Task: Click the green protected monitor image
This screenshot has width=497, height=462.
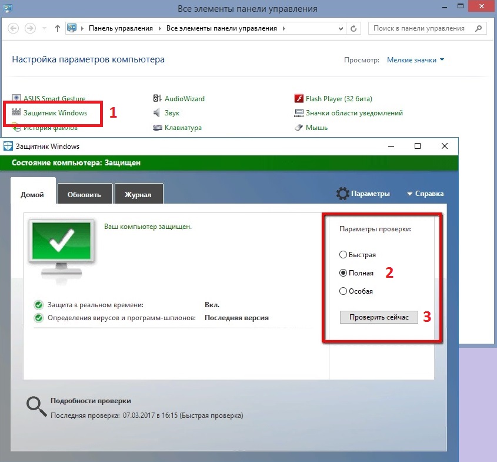Action: 62,247
